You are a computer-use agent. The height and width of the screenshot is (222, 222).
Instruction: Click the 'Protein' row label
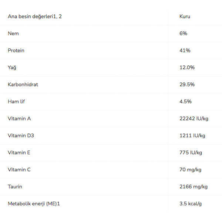coord(16,50)
